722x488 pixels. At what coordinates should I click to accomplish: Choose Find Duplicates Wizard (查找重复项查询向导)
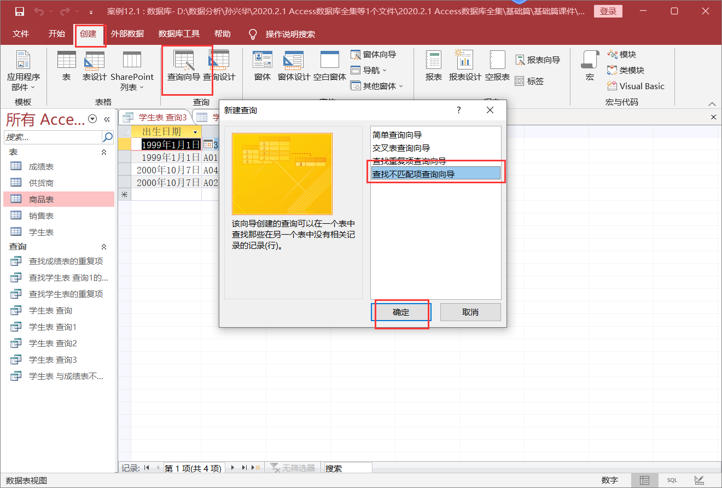(436, 161)
